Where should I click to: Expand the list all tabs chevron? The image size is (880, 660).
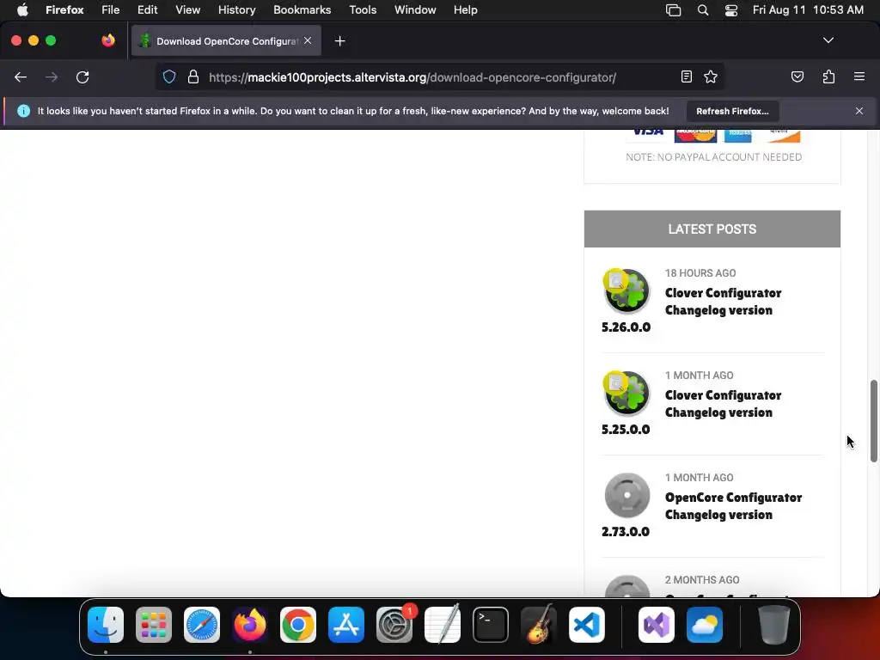point(828,40)
